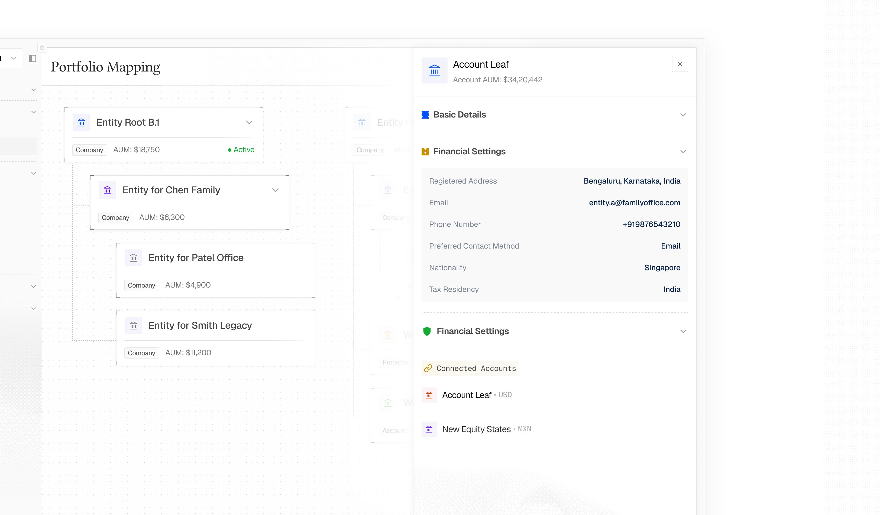Image resolution: width=880 pixels, height=515 pixels.
Task: Close the Account Leaf details panel
Action: click(x=680, y=64)
